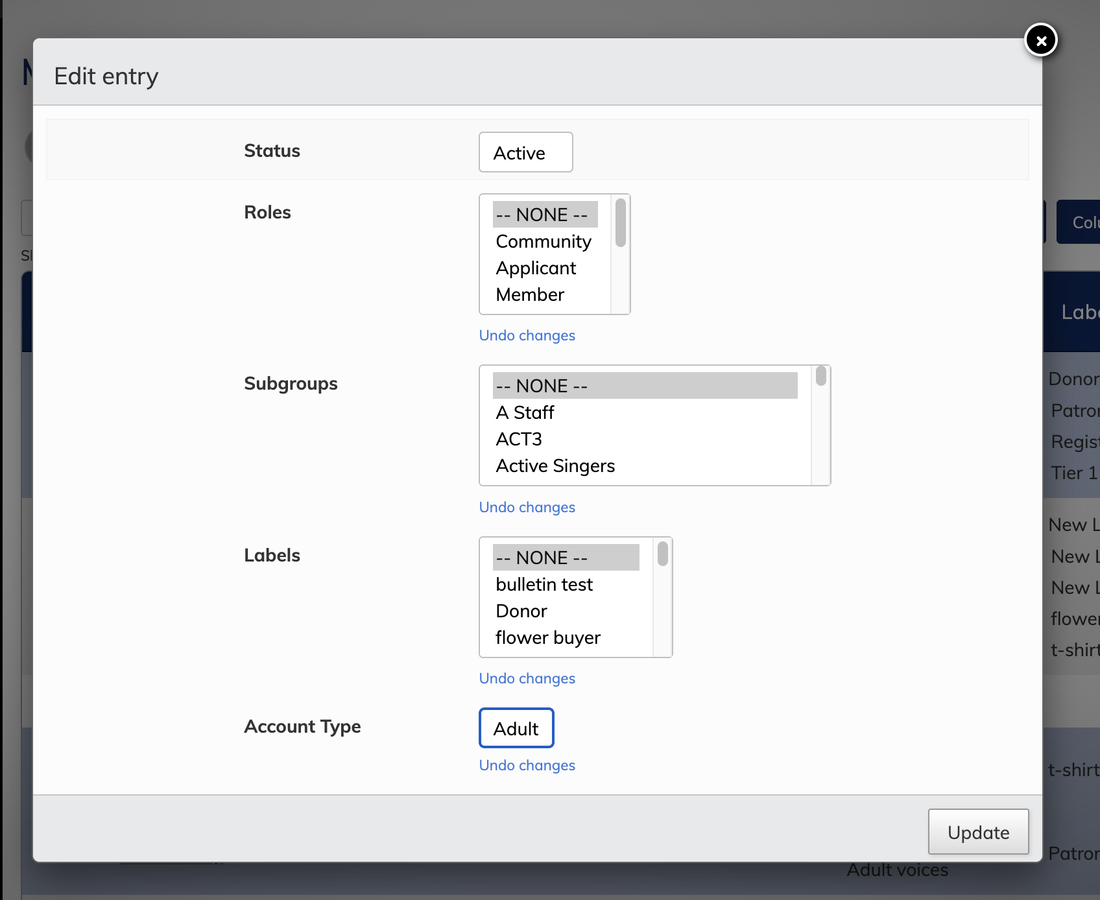The image size is (1100, 900).
Task: Click Undo changes under Subgroups
Action: (527, 507)
